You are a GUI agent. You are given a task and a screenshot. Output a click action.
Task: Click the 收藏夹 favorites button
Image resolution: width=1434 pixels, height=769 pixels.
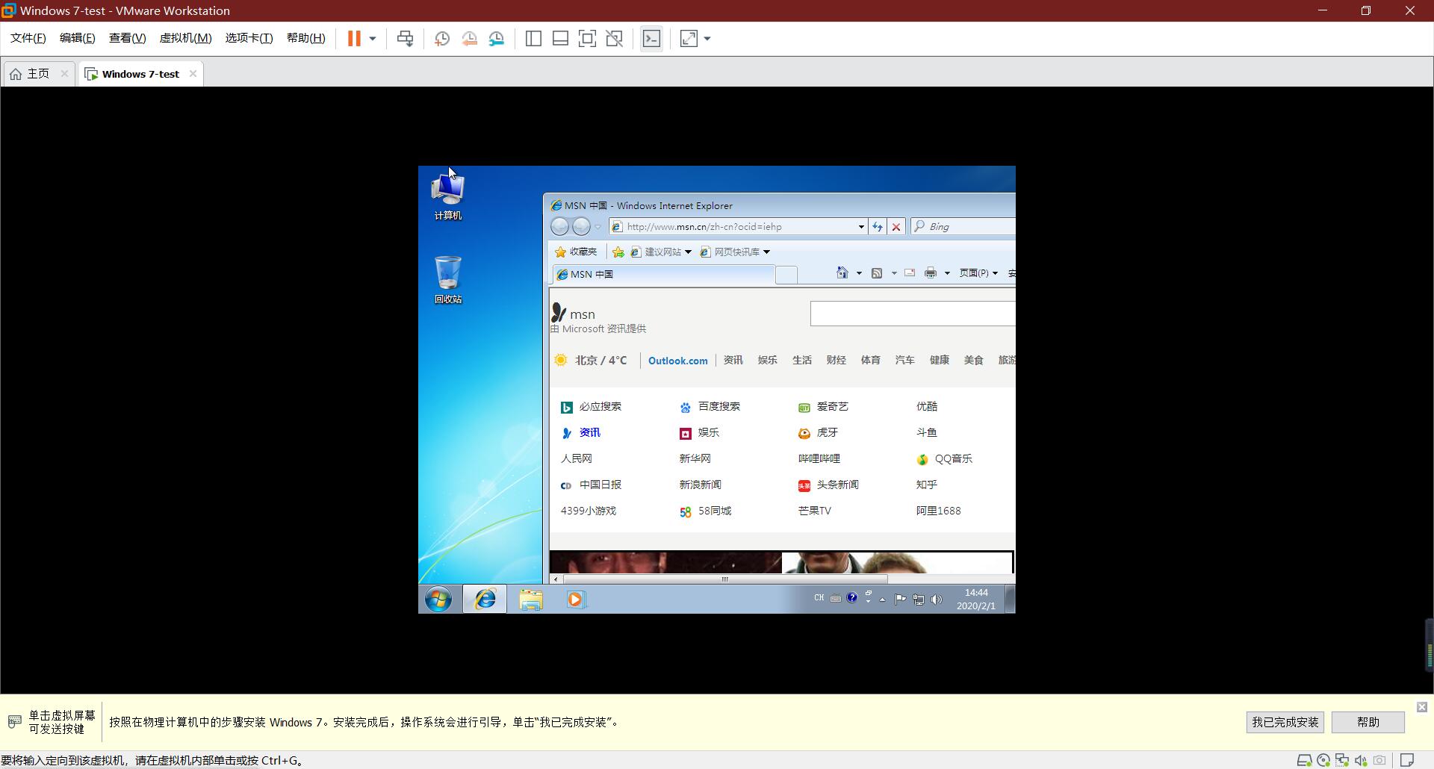click(x=576, y=252)
